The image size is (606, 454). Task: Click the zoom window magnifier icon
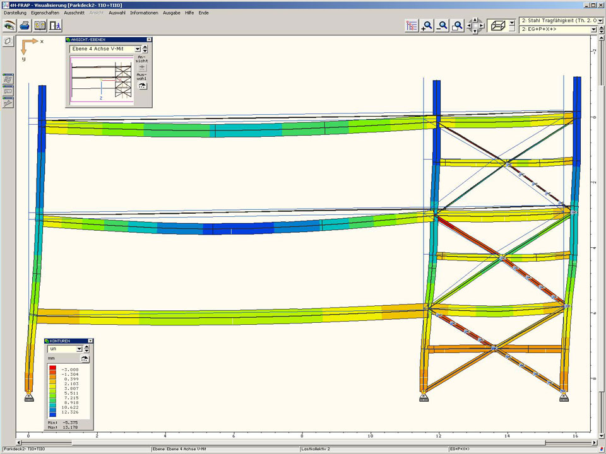pos(458,26)
